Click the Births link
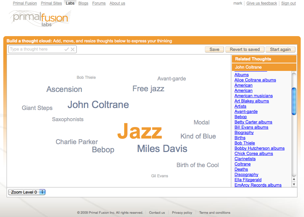Screen dimensions: 304x217 (x=240, y=138)
